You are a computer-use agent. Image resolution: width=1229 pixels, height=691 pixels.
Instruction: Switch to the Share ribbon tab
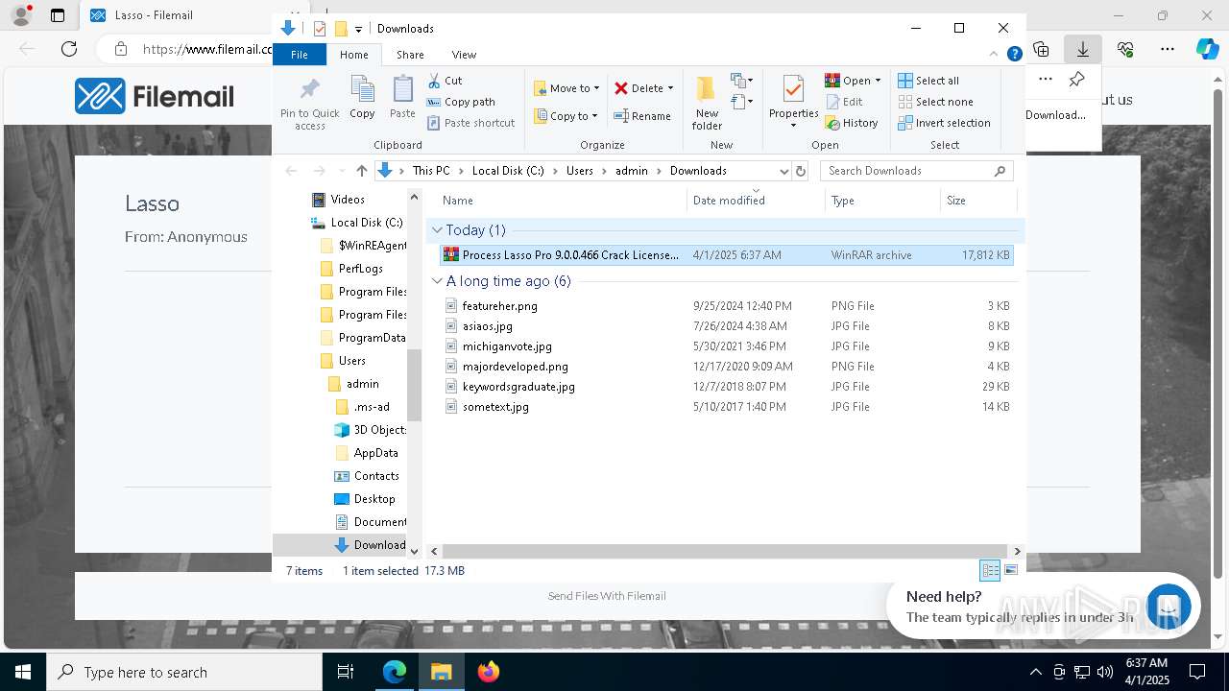(x=410, y=55)
